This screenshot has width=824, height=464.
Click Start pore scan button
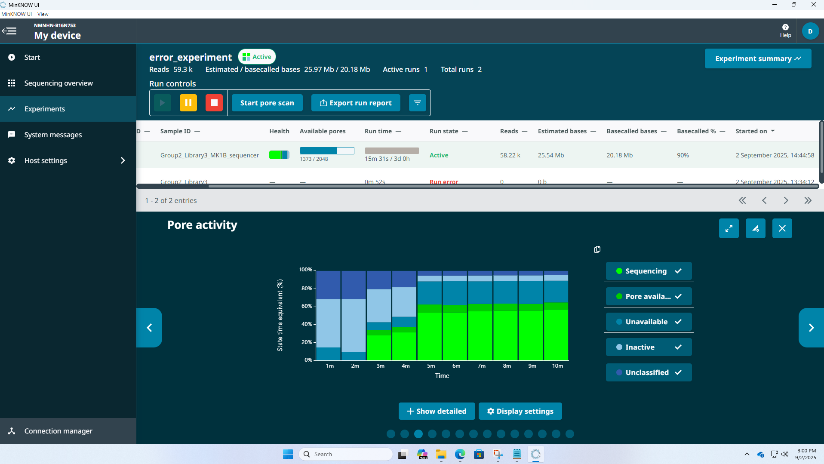click(267, 103)
